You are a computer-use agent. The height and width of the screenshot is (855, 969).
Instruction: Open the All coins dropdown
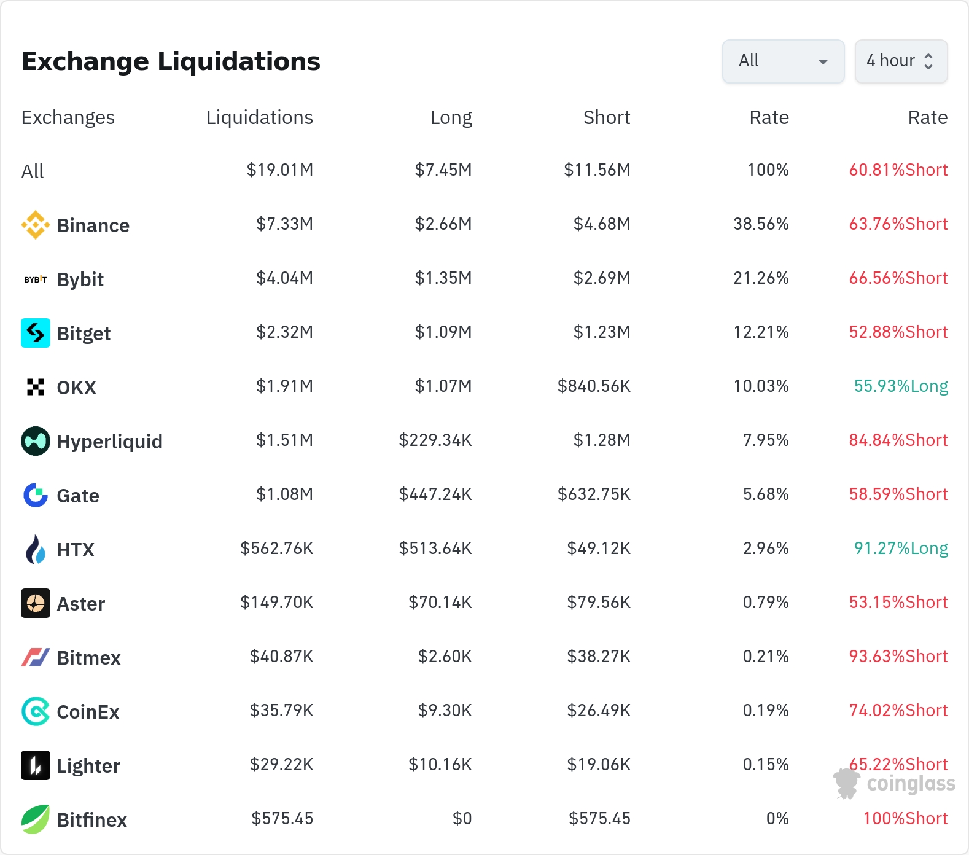click(783, 61)
